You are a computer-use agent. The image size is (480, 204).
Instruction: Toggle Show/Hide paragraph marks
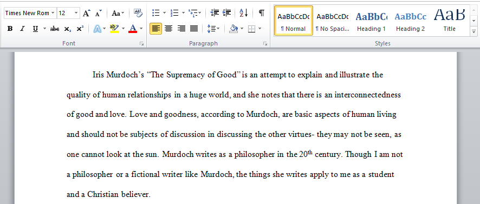tap(262, 13)
